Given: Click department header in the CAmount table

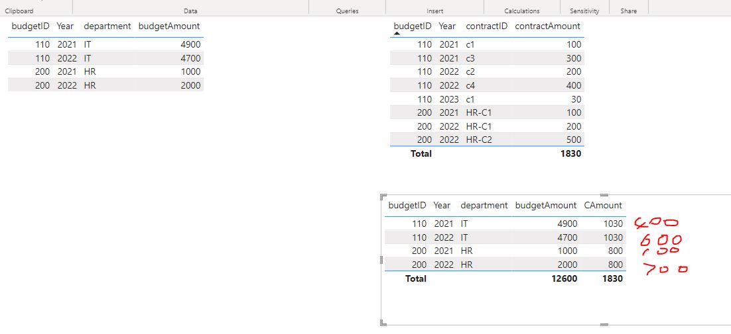Looking at the screenshot, I should 484,205.
